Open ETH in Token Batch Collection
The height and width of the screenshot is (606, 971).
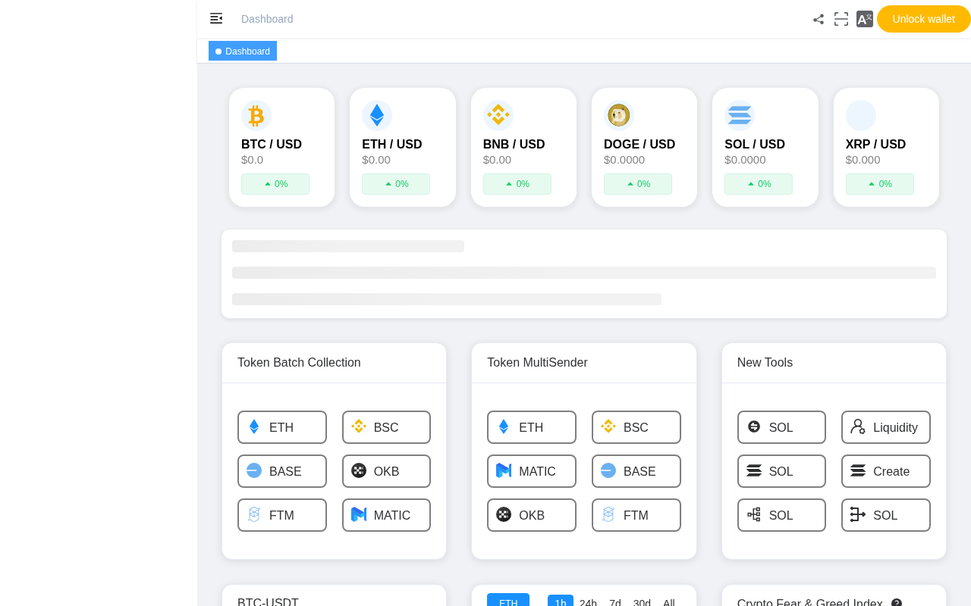[282, 427]
